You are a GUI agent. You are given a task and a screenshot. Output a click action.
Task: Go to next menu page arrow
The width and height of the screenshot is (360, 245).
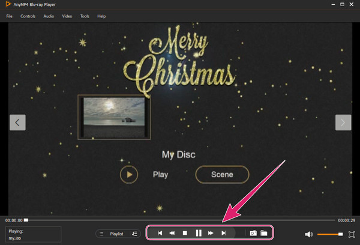[343, 122]
